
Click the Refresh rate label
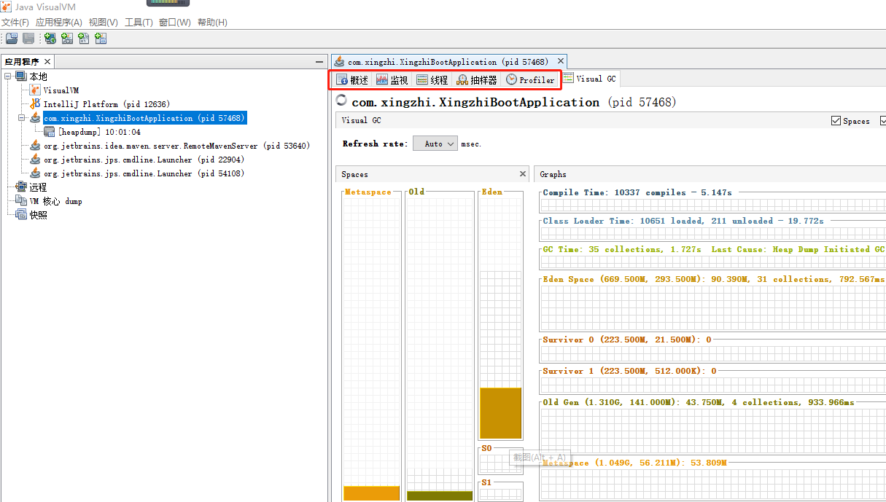click(x=376, y=144)
